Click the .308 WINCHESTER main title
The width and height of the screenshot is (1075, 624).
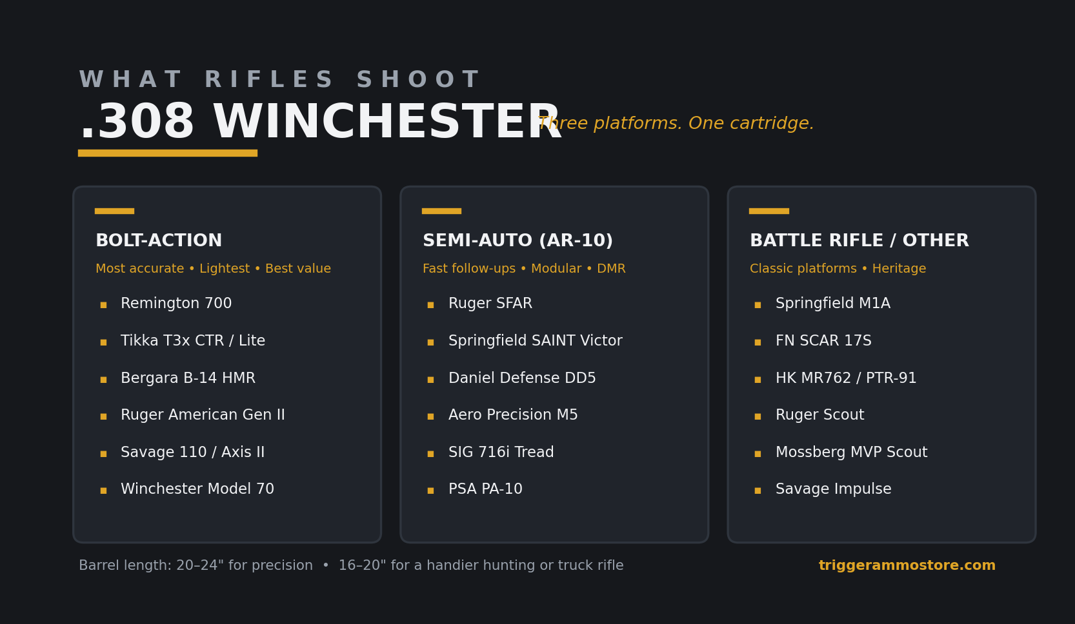(x=320, y=122)
